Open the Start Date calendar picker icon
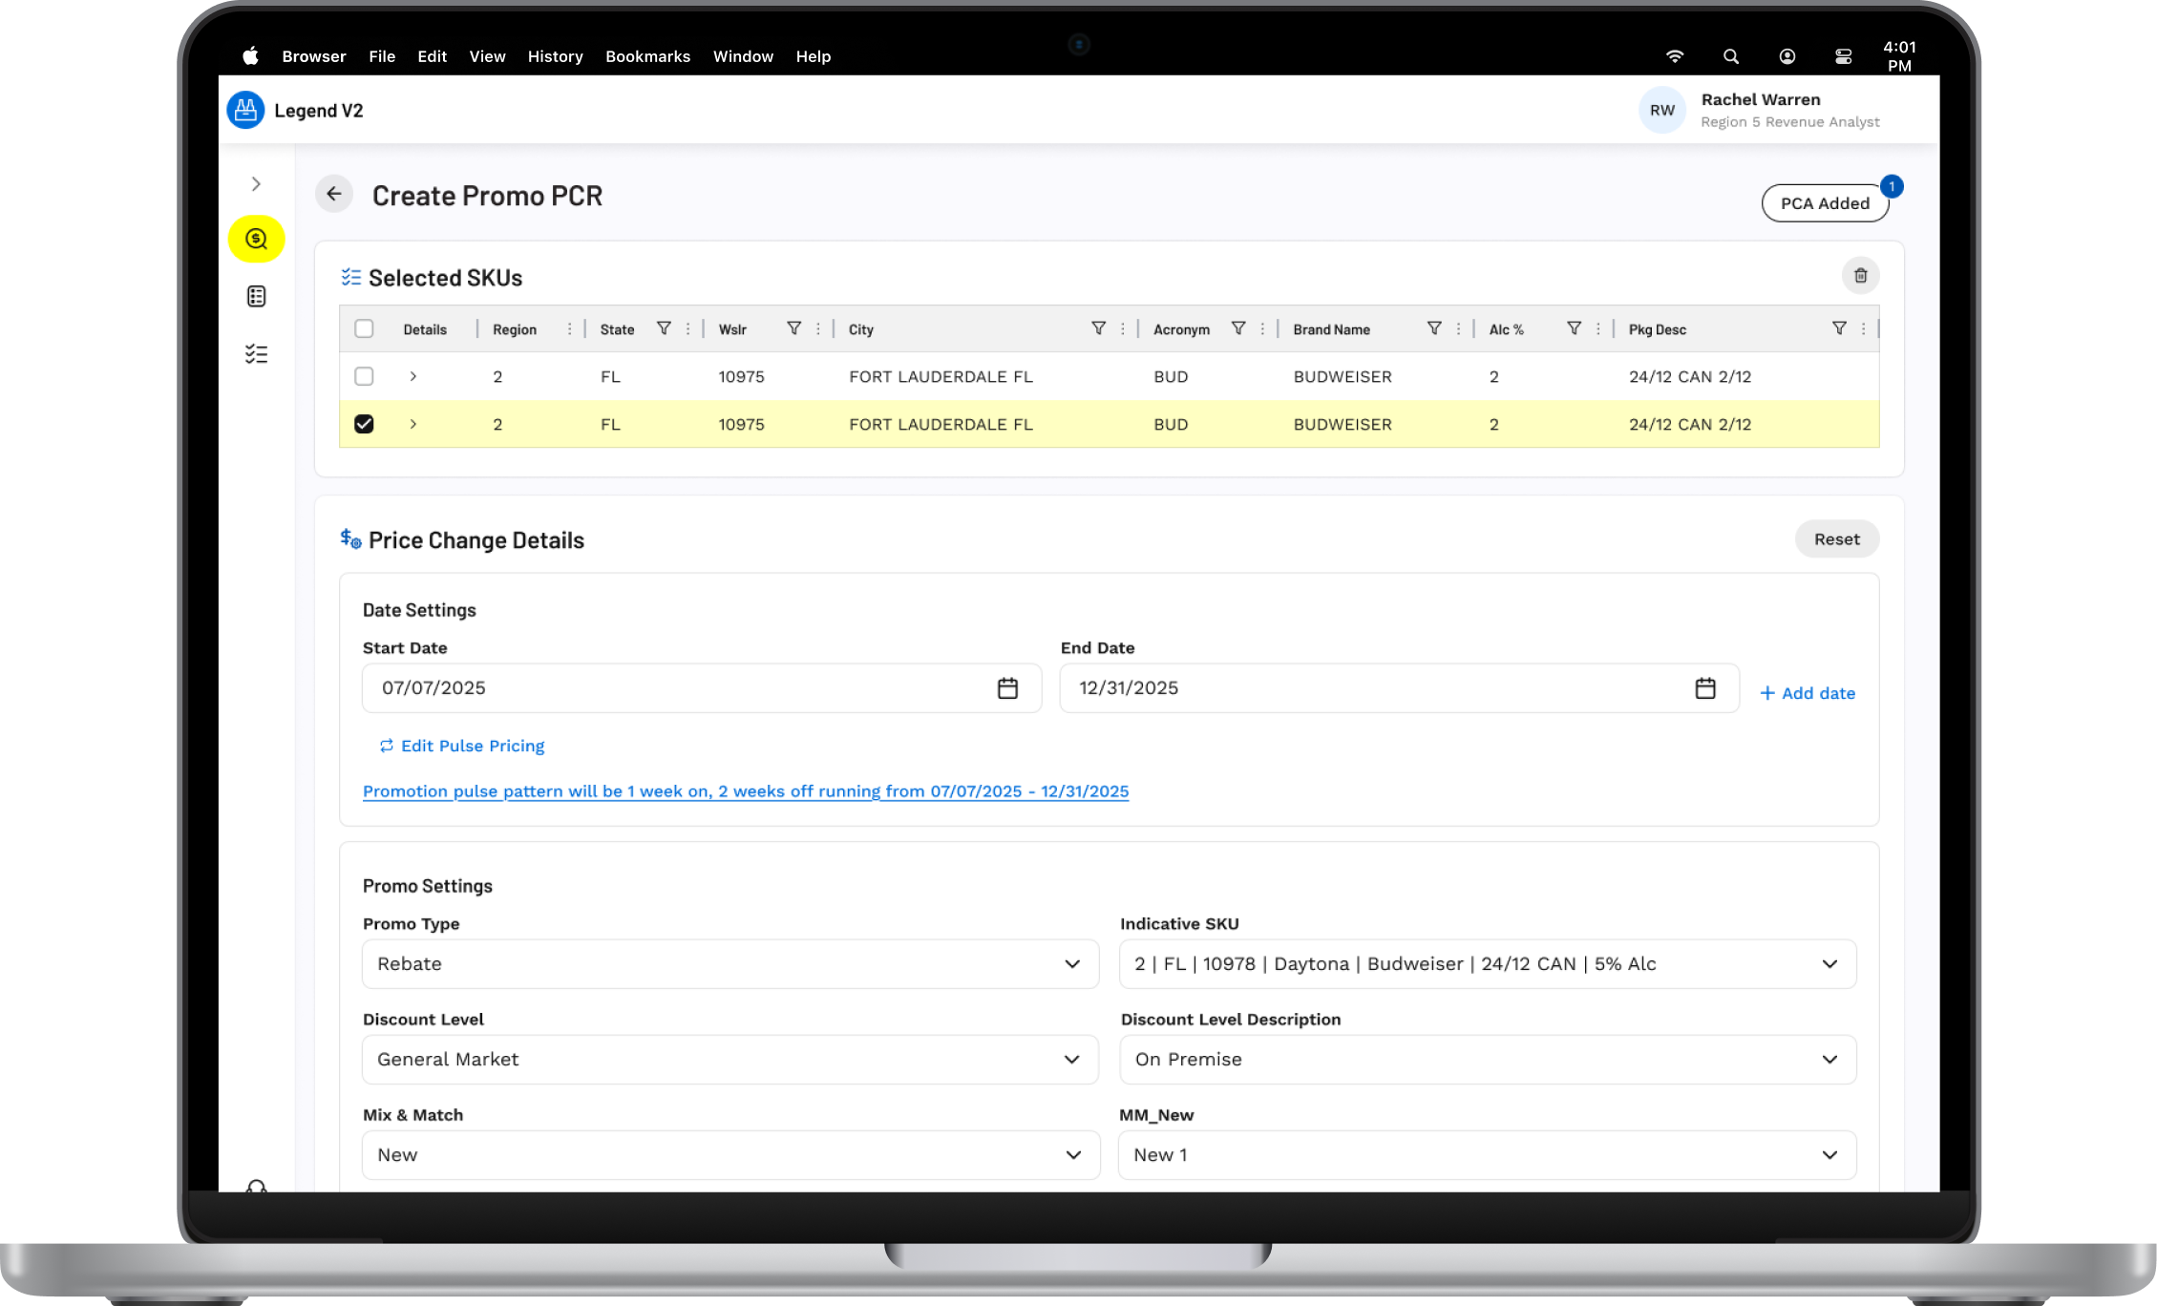This screenshot has height=1306, width=2157. [1008, 687]
